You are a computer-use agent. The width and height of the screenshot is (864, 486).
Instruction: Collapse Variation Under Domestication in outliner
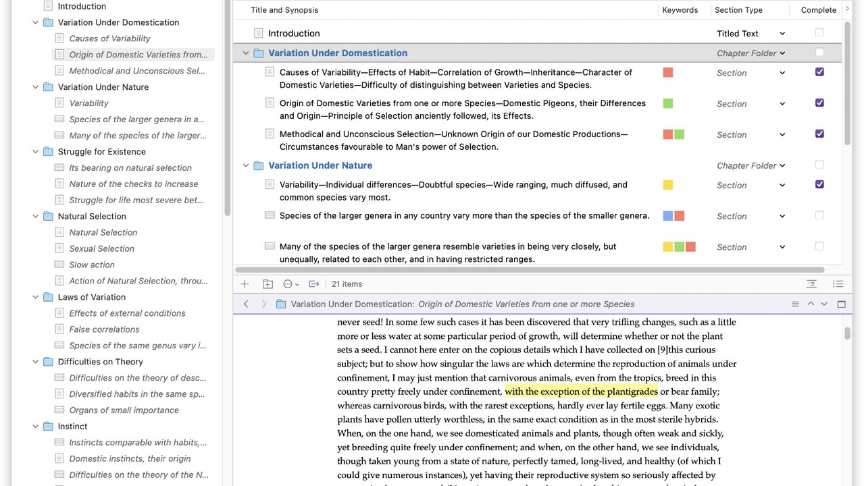(x=246, y=53)
